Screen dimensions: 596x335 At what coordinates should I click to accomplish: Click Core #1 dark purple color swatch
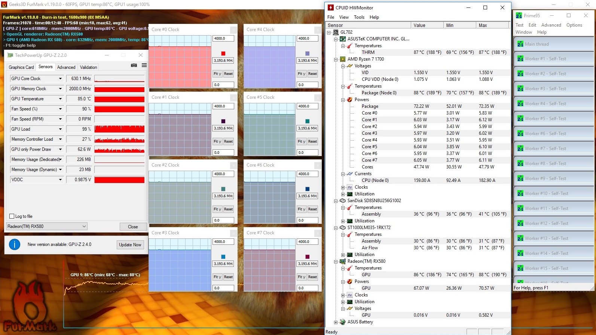(223, 121)
